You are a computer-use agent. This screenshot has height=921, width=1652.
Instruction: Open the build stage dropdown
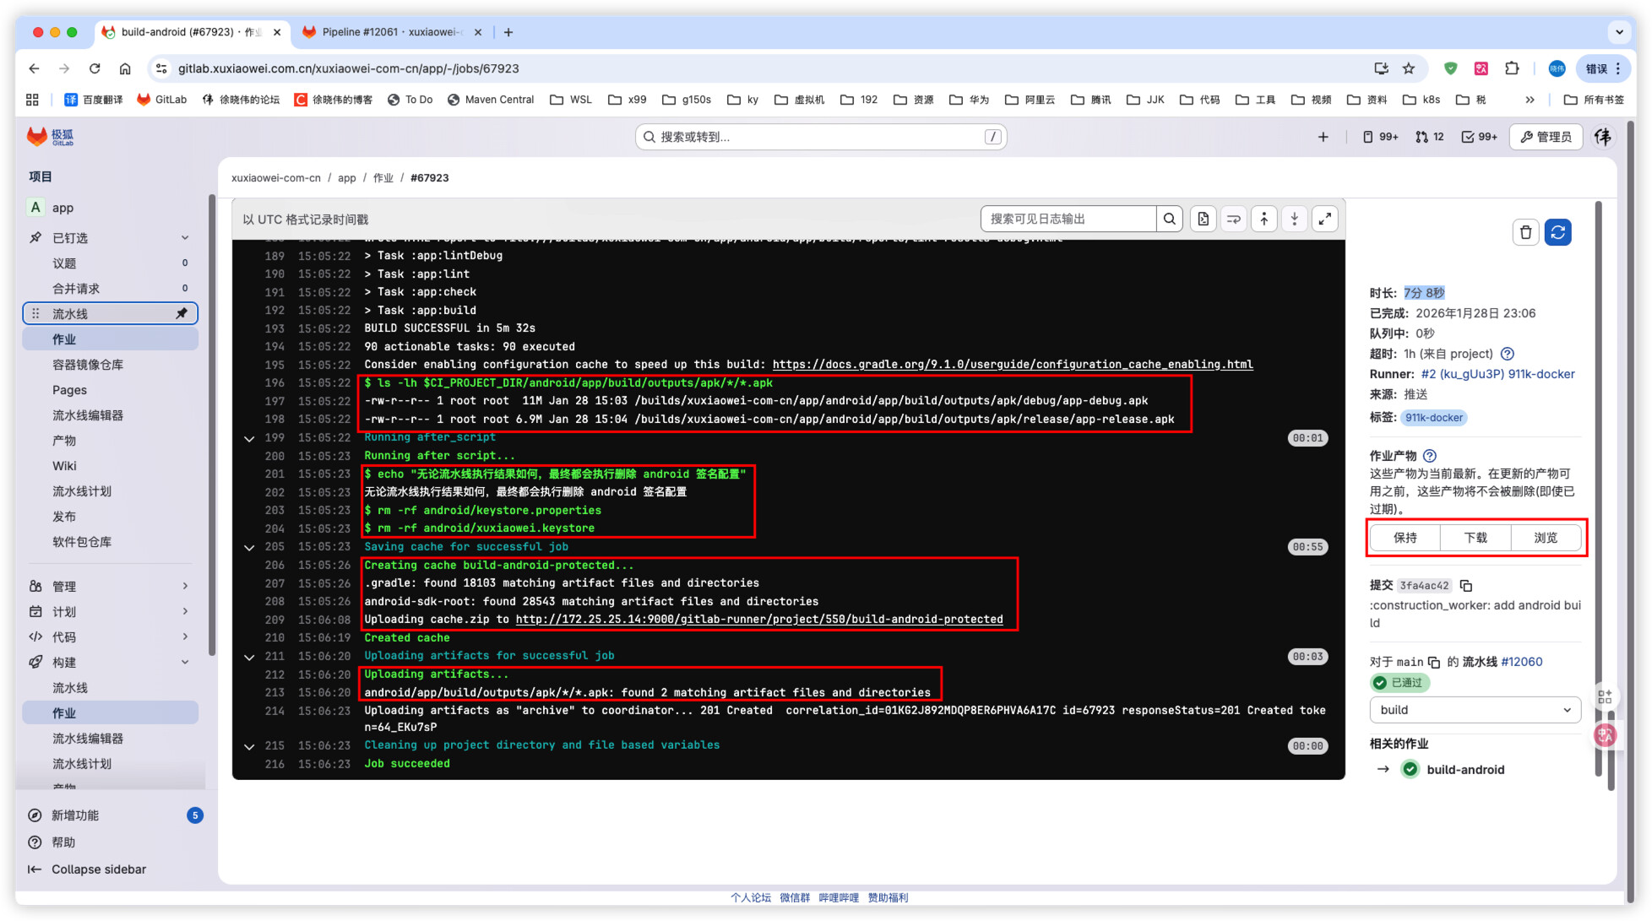click(1474, 710)
